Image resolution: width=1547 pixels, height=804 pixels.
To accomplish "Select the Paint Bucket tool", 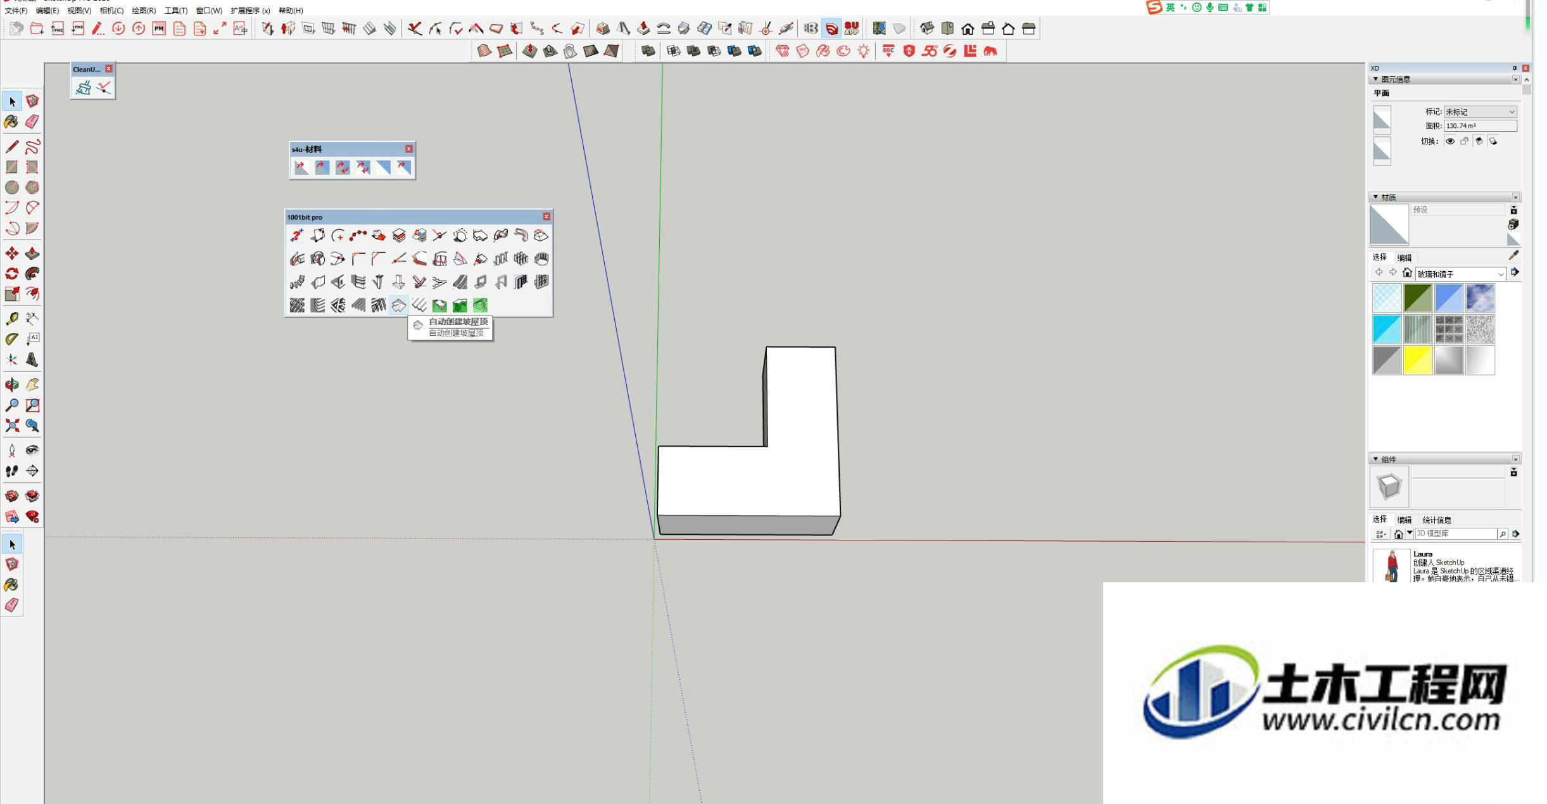I will coord(11,122).
